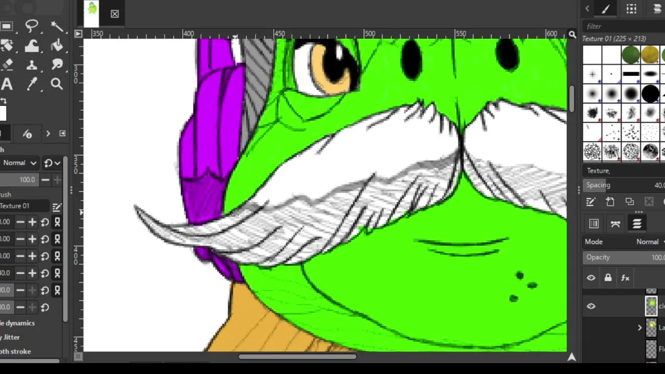Click the horizontal canvas scrollbar thumb
This screenshot has height=374, width=665.
[x=298, y=357]
